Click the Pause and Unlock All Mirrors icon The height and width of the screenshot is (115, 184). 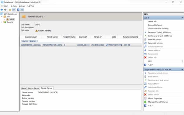click(x=145, y=32)
